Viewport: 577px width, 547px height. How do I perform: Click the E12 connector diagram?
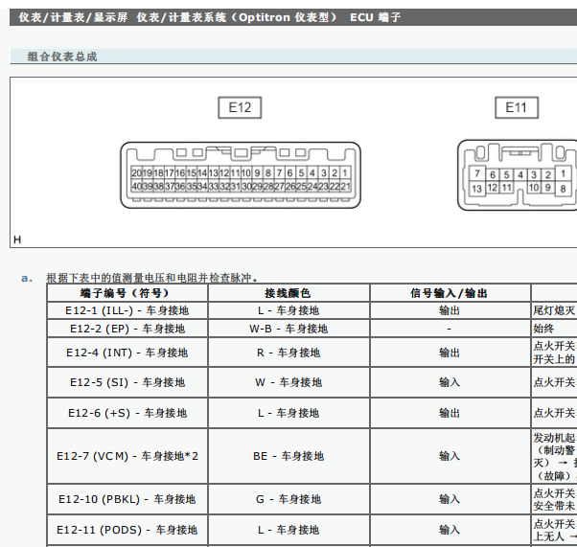(x=241, y=175)
